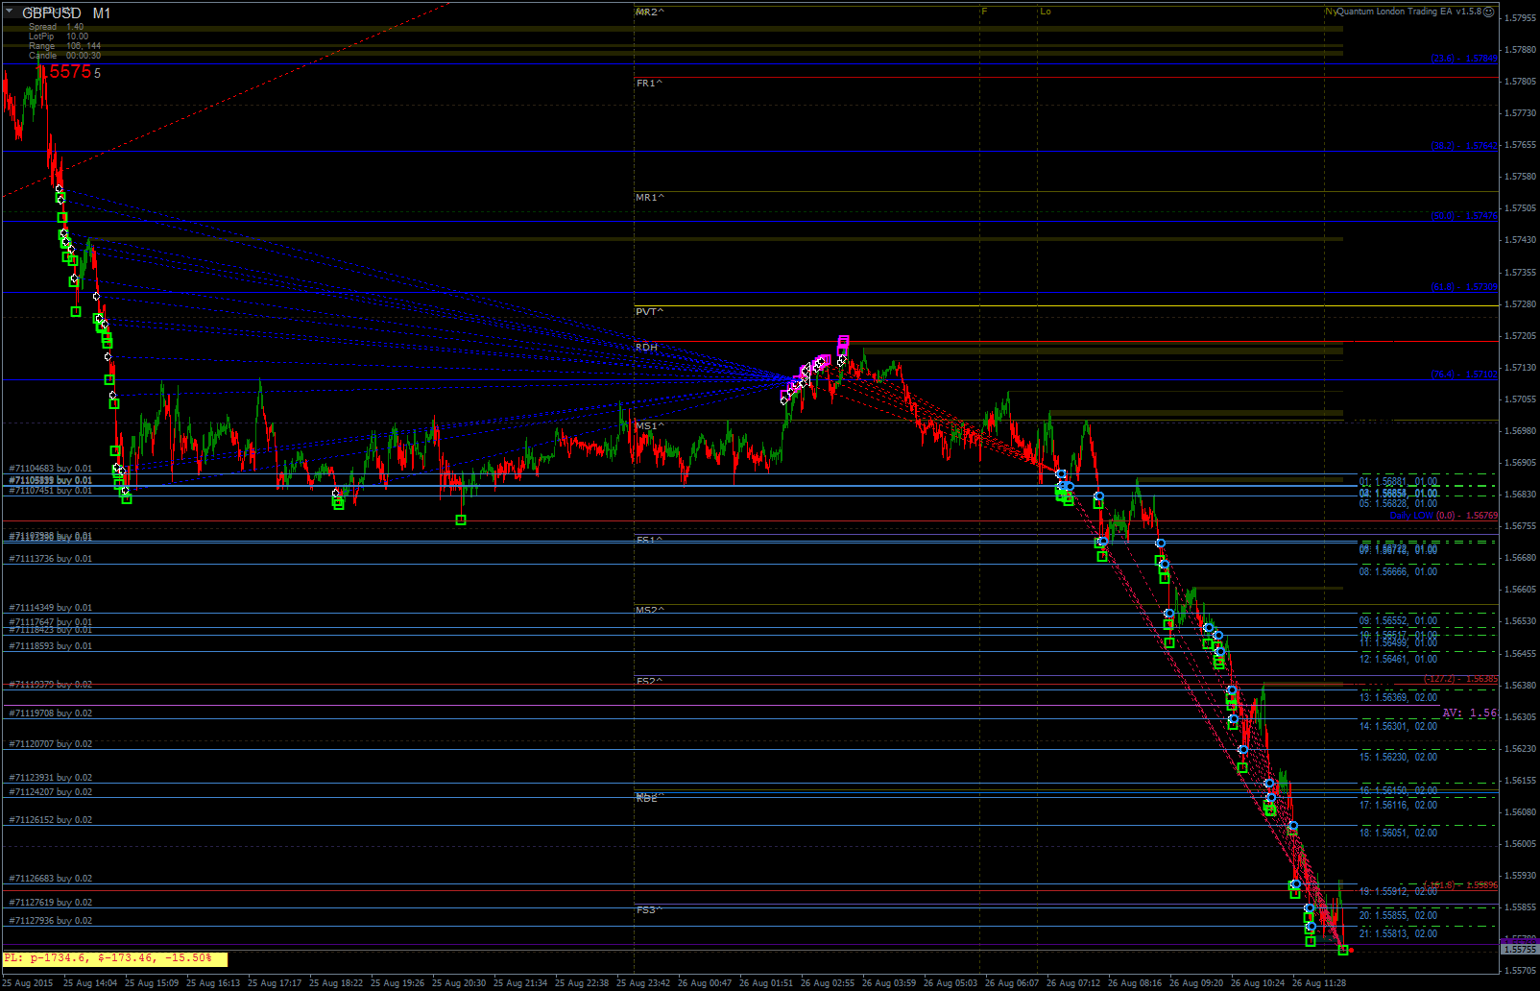The height and width of the screenshot is (991, 1540).
Task: Click the red current-price dot marker
Action: (x=1351, y=950)
